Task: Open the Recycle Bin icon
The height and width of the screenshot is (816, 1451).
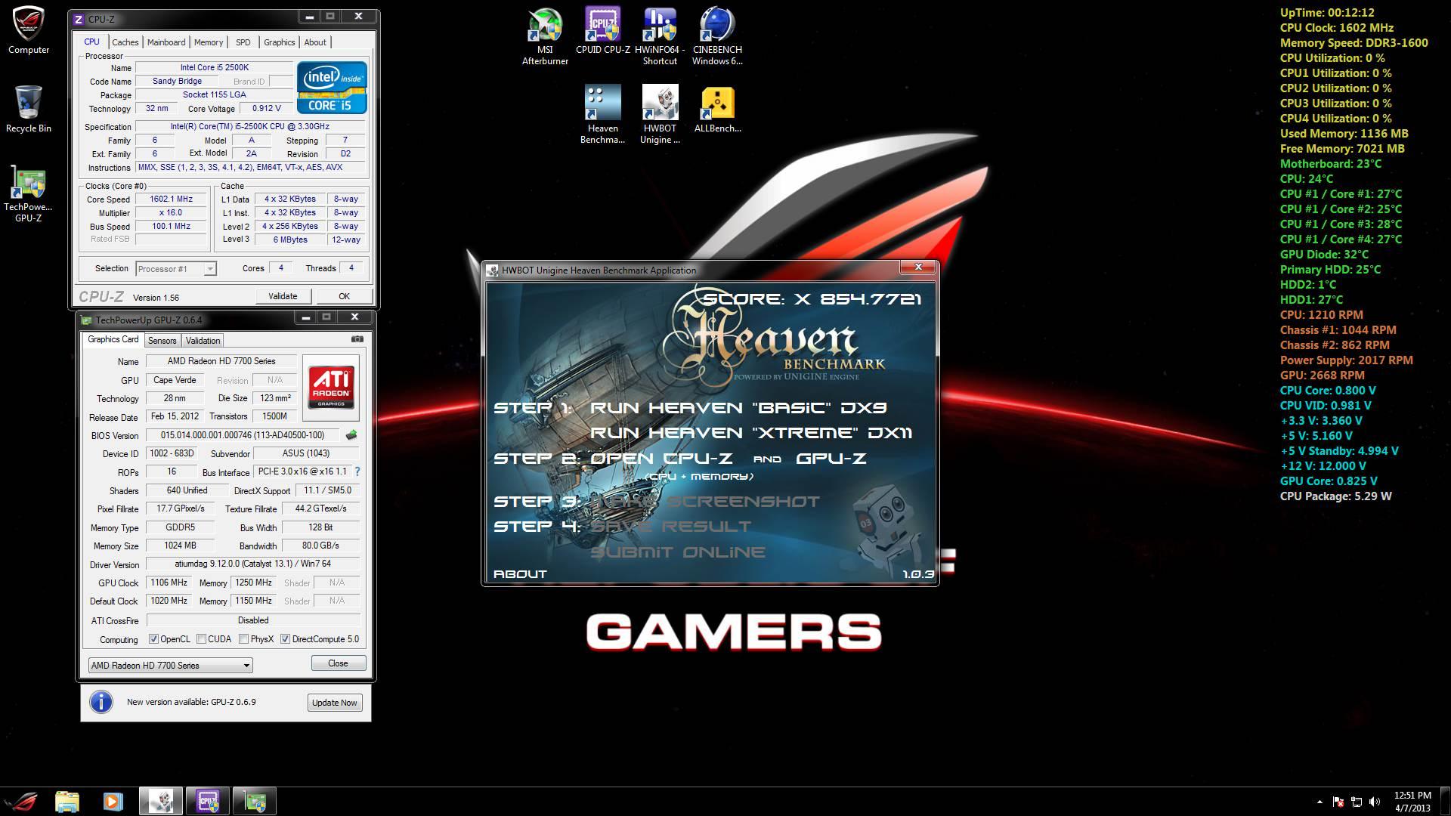Action: pos(29,109)
